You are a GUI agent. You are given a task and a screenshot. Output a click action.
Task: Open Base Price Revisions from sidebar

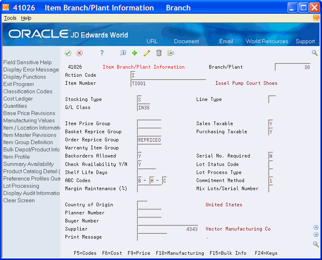[29, 113]
